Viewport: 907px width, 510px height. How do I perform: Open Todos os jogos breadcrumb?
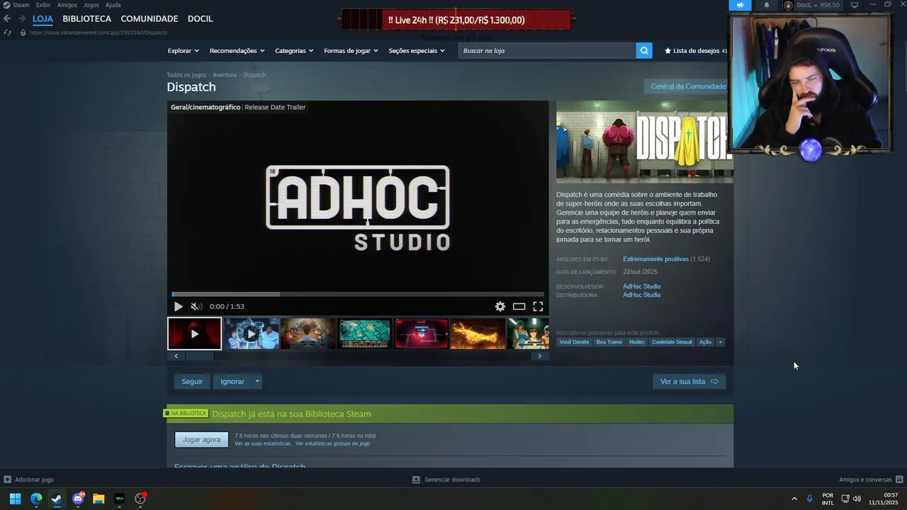pyautogui.click(x=186, y=74)
